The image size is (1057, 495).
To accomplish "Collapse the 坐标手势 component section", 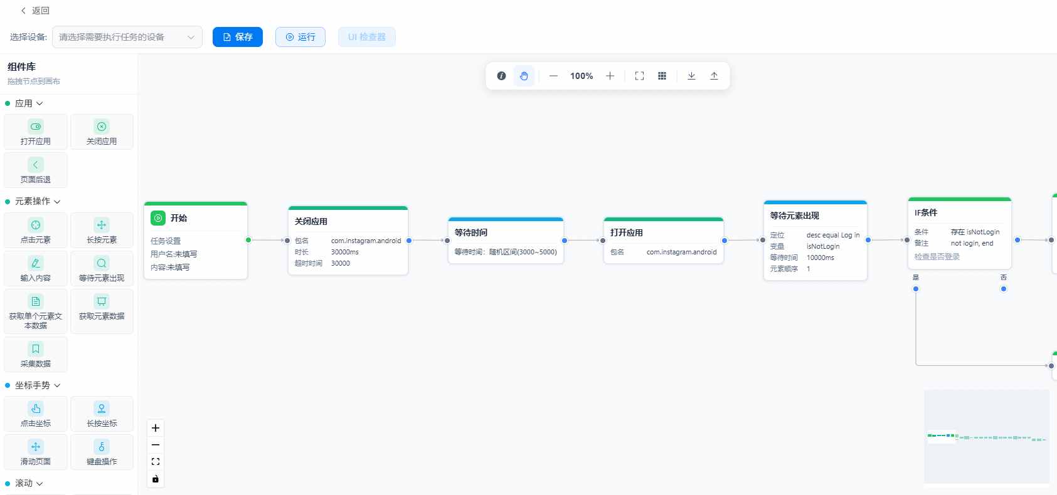I will coord(38,385).
